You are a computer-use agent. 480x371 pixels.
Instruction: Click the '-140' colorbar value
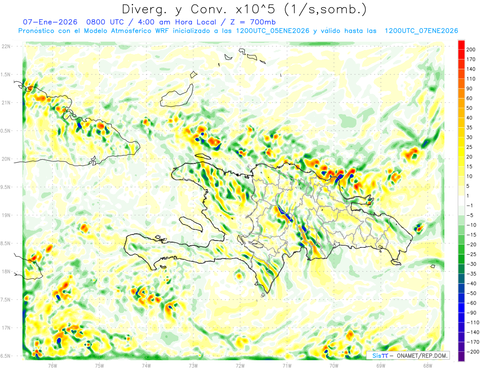coord(473,332)
